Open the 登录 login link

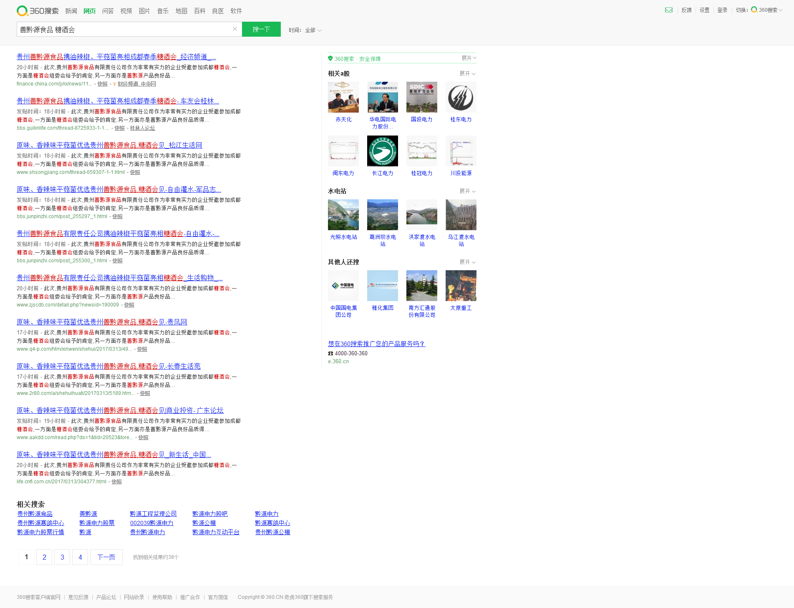pyautogui.click(x=722, y=10)
